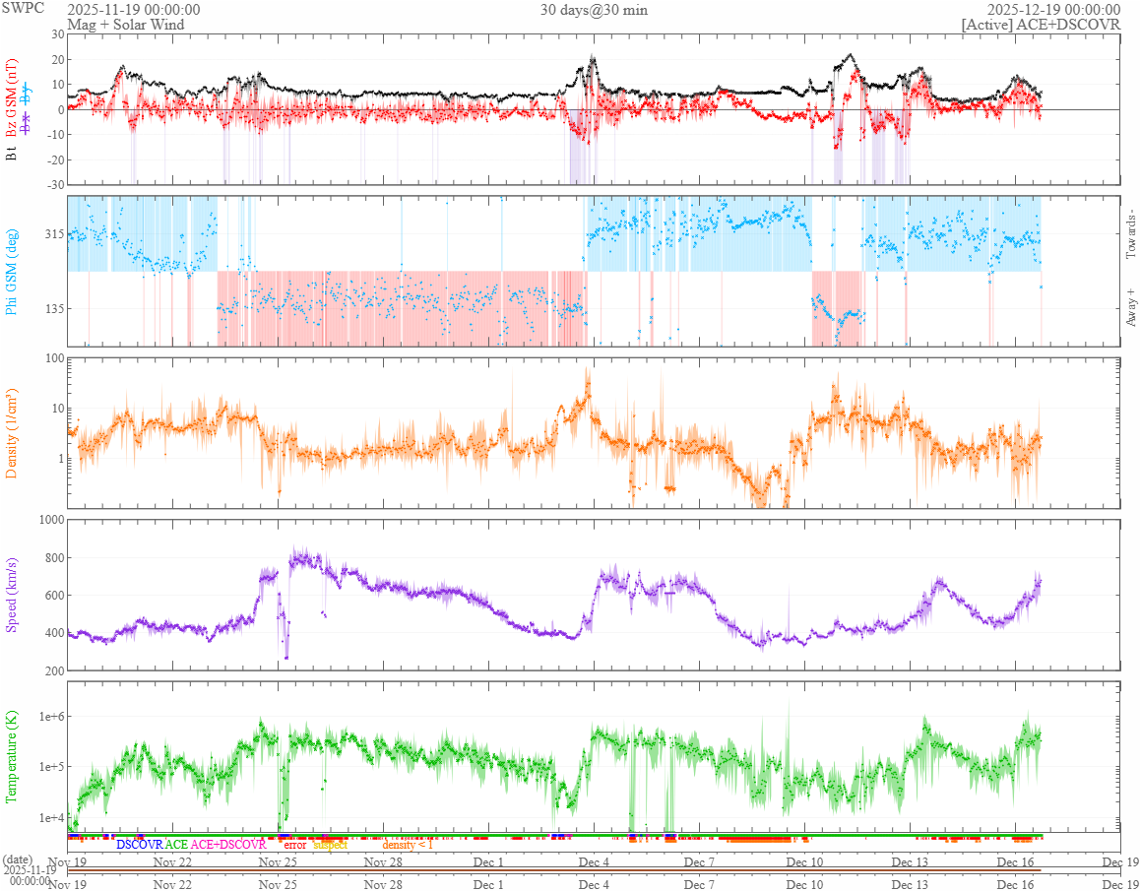Click the 600 tick on the Speed axis
Viewport: 1140px width, 891px height.
(x=54, y=596)
